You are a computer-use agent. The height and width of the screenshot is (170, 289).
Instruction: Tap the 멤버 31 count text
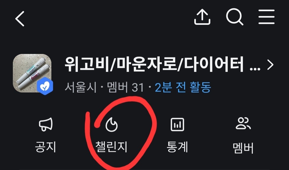coord(125,87)
